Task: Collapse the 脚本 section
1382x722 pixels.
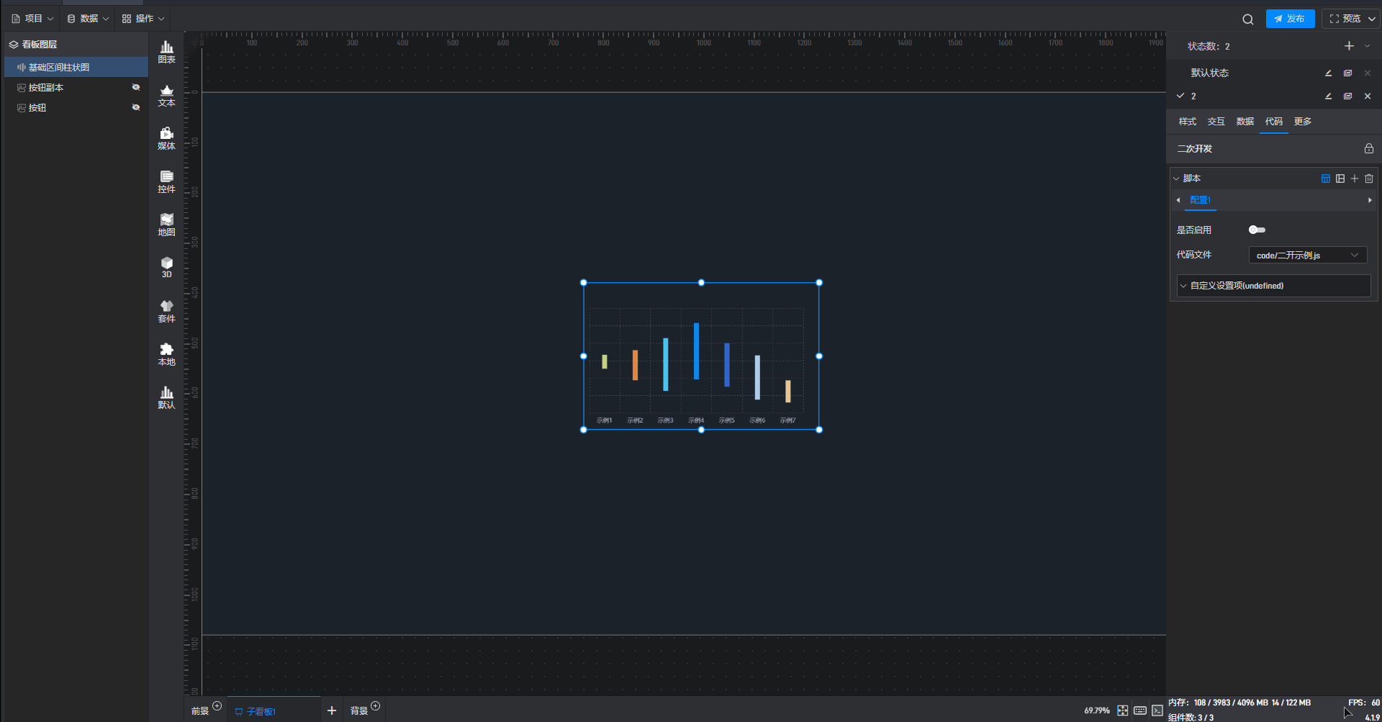Action: [x=1177, y=179]
